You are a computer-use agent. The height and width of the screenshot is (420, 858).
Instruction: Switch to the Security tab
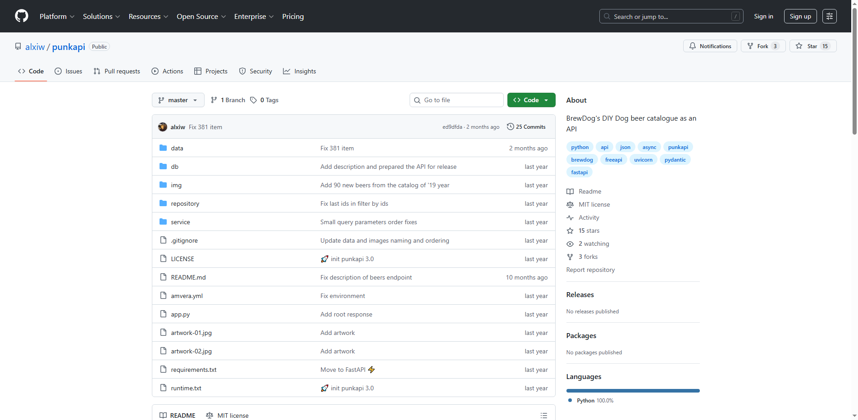click(256, 71)
